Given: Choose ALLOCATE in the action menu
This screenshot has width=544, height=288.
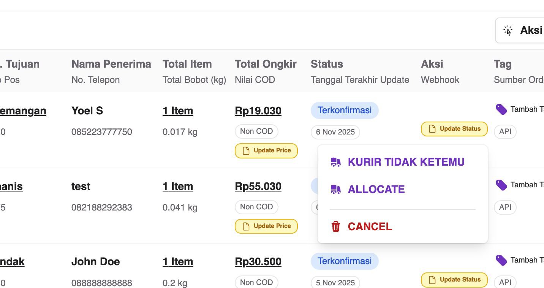Looking at the screenshot, I should 376,190.
